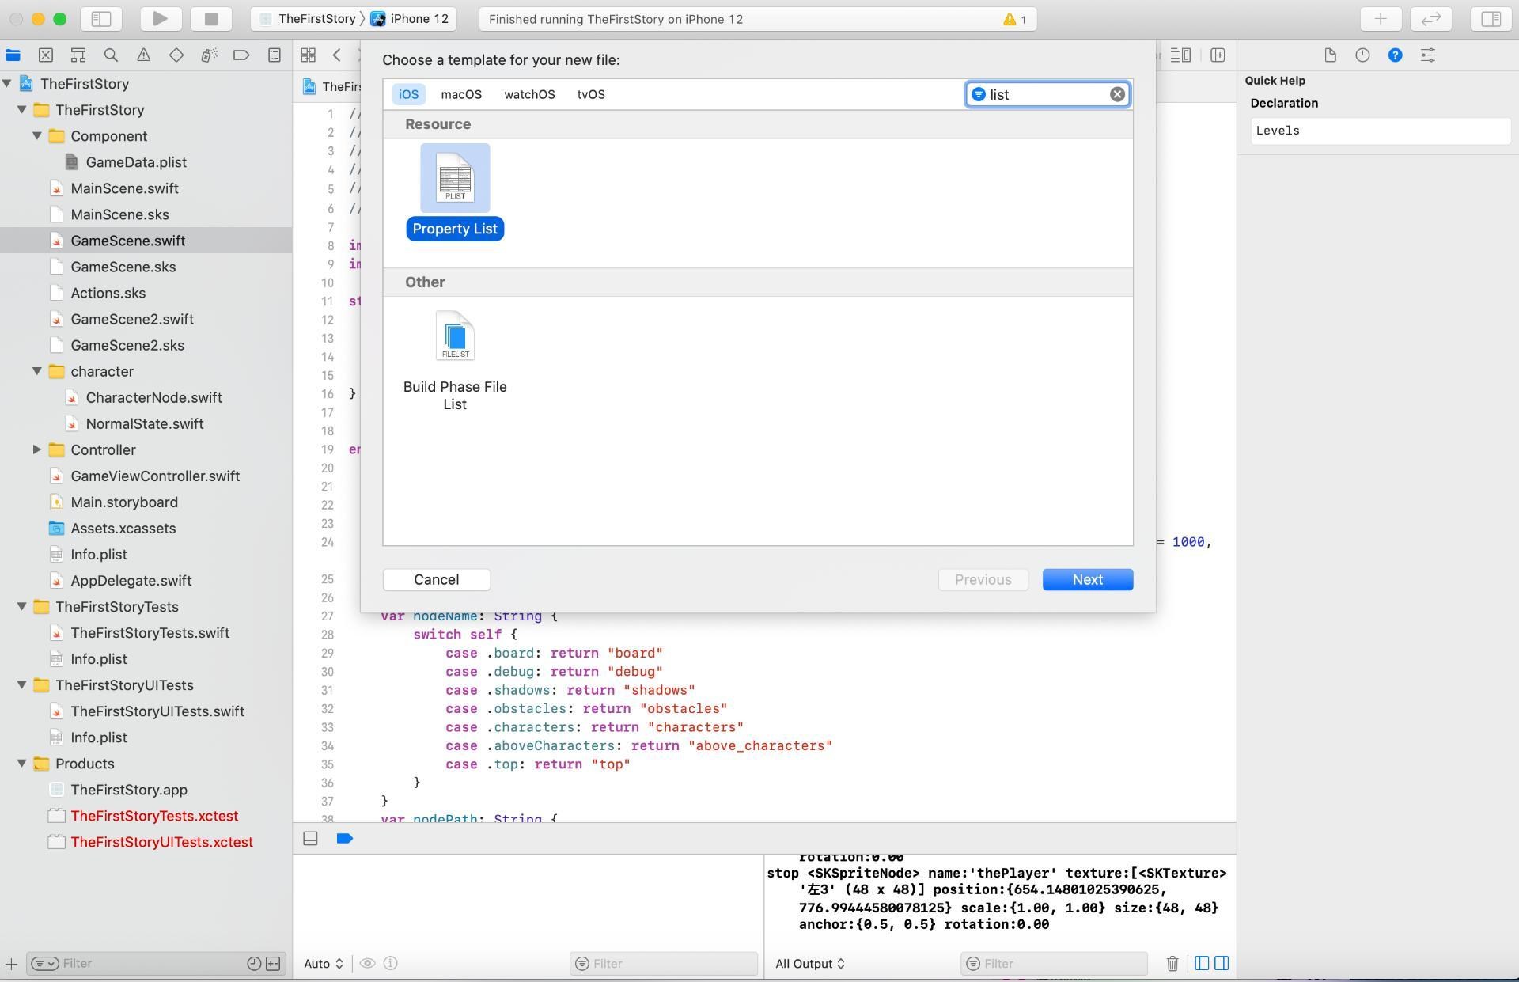Open the Find navigator (magnifying glass)
1519x982 pixels.
(111, 55)
